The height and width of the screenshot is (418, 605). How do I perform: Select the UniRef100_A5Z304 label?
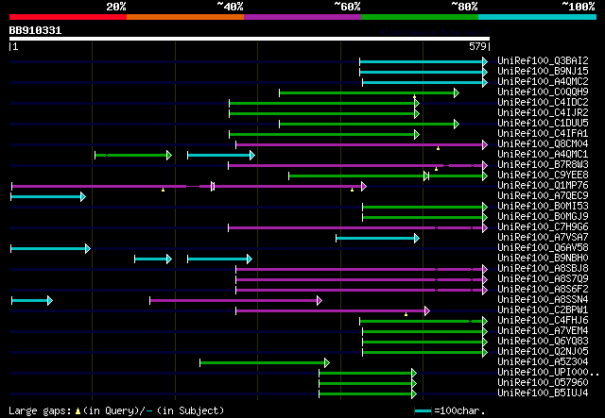click(x=543, y=362)
